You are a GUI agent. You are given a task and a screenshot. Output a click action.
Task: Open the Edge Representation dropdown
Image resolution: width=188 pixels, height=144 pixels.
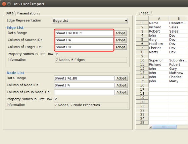pos(90,20)
